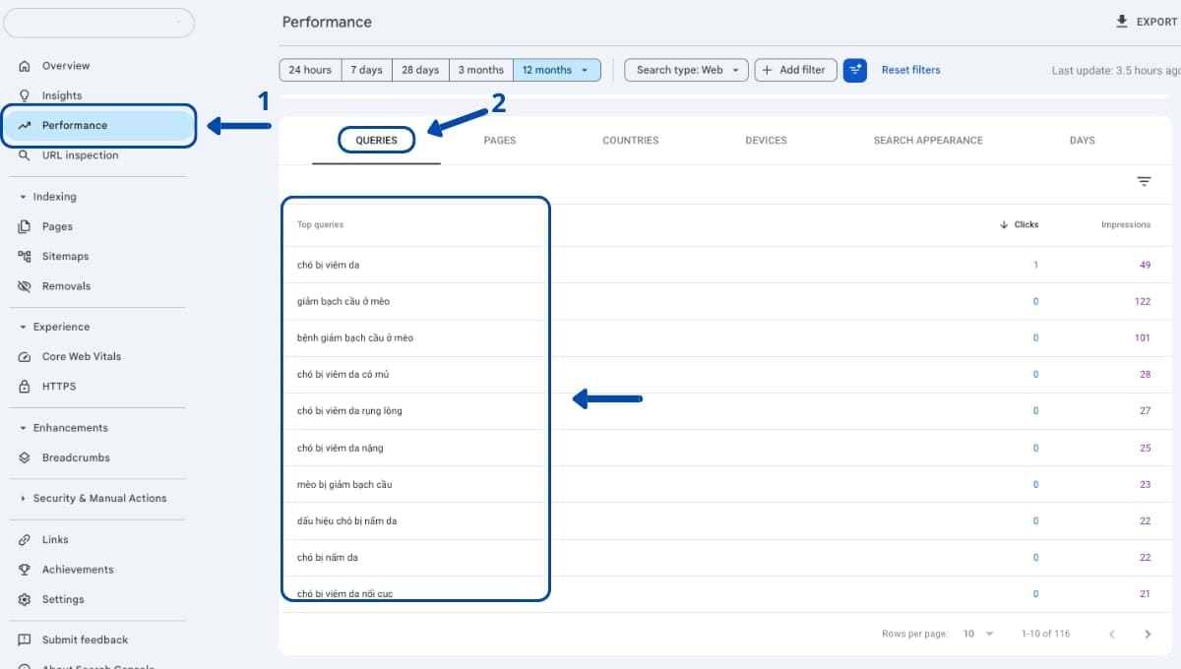
Task: Click the HTTPS padlock icon
Action: pos(25,387)
